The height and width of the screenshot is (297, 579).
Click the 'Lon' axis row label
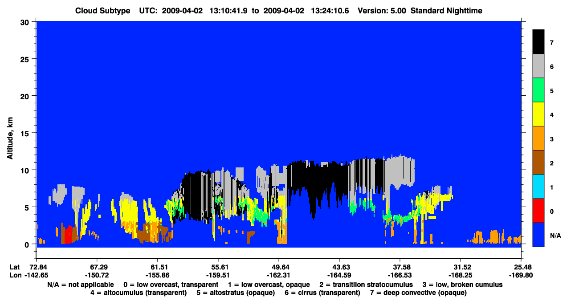(15, 275)
